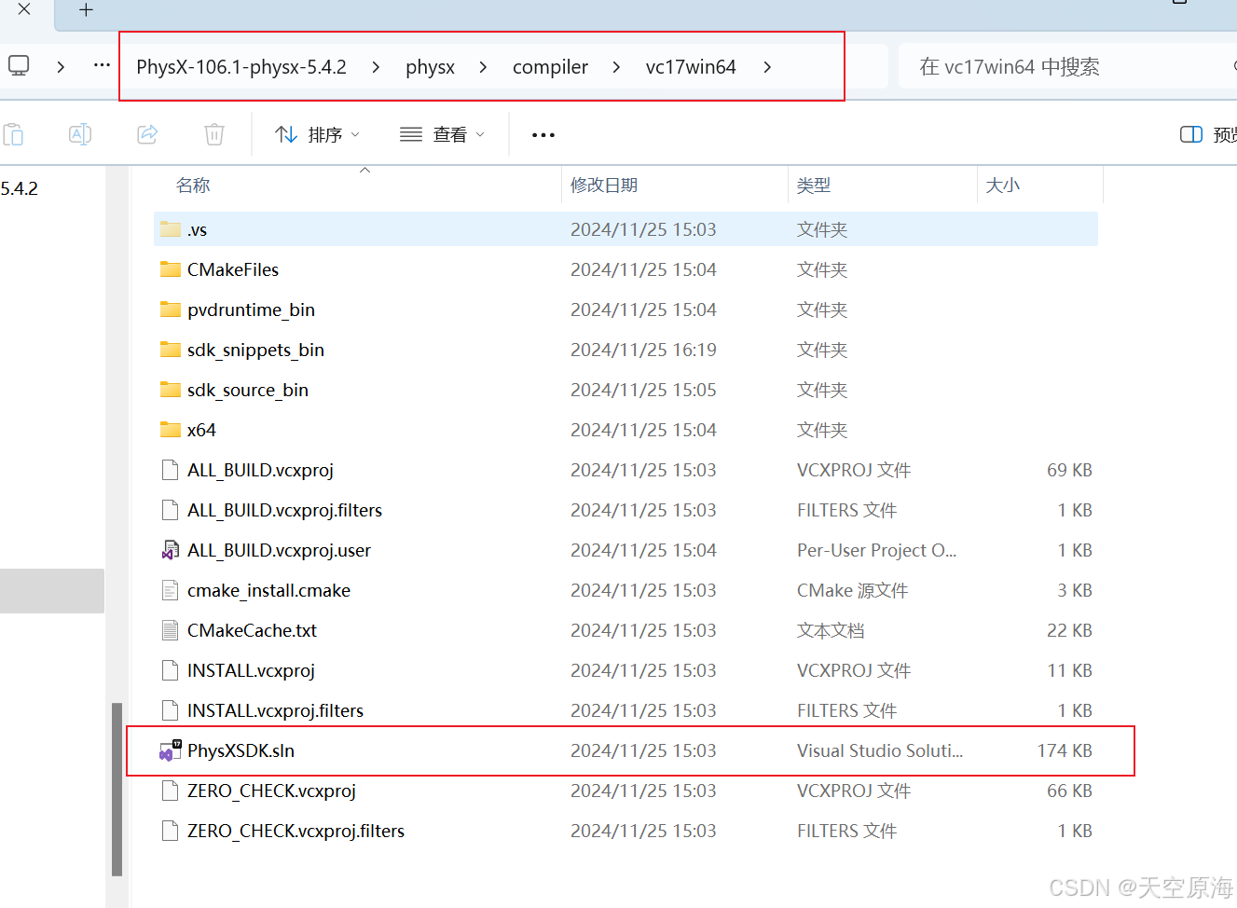Open the See more ellipsis menu in toolbar
The width and height of the screenshot is (1237, 908).
coord(543,135)
